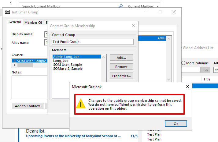Click the yellow warning icon in error dialog
Image resolution: width=218 pixels, height=142 pixels.
click(x=81, y=103)
